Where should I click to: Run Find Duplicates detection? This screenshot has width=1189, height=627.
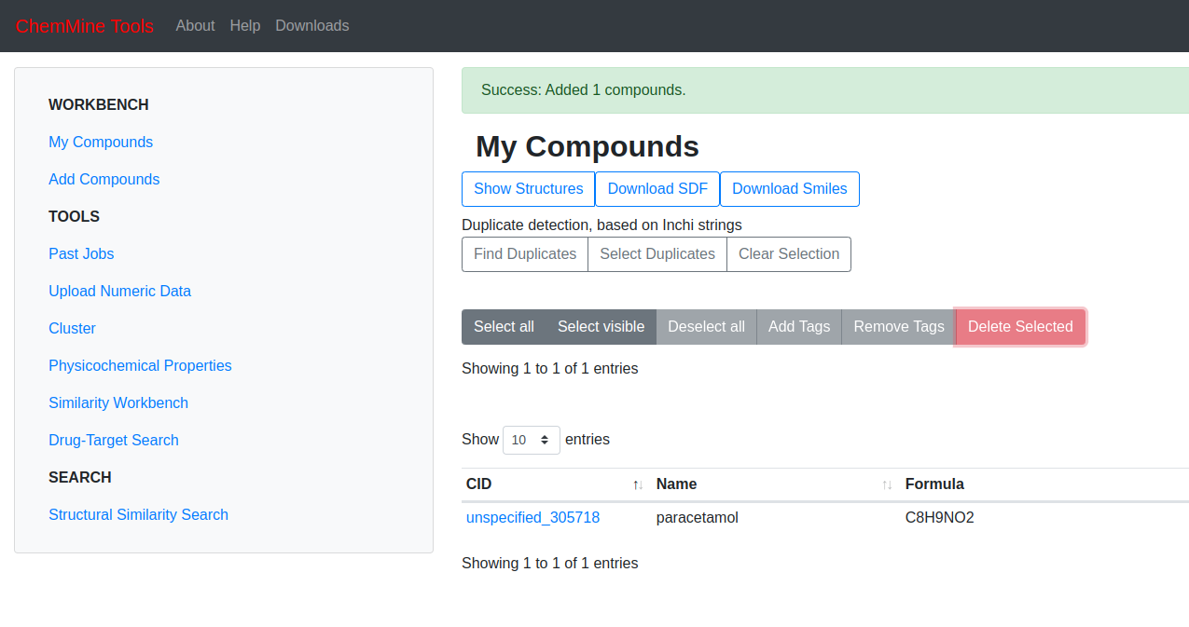tap(524, 254)
